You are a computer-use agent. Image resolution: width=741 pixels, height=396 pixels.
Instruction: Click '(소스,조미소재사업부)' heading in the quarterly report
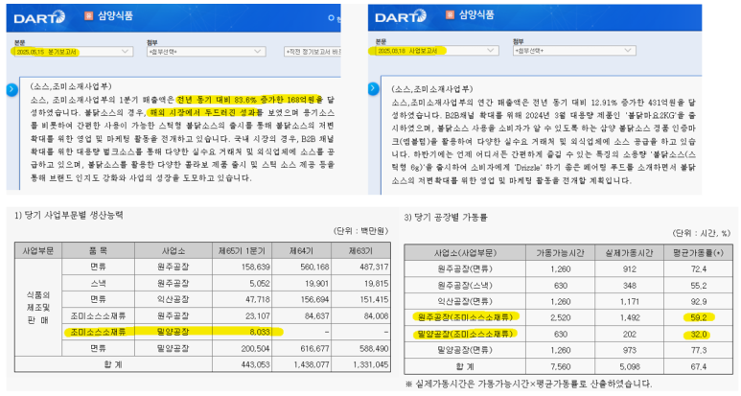[x=71, y=86]
